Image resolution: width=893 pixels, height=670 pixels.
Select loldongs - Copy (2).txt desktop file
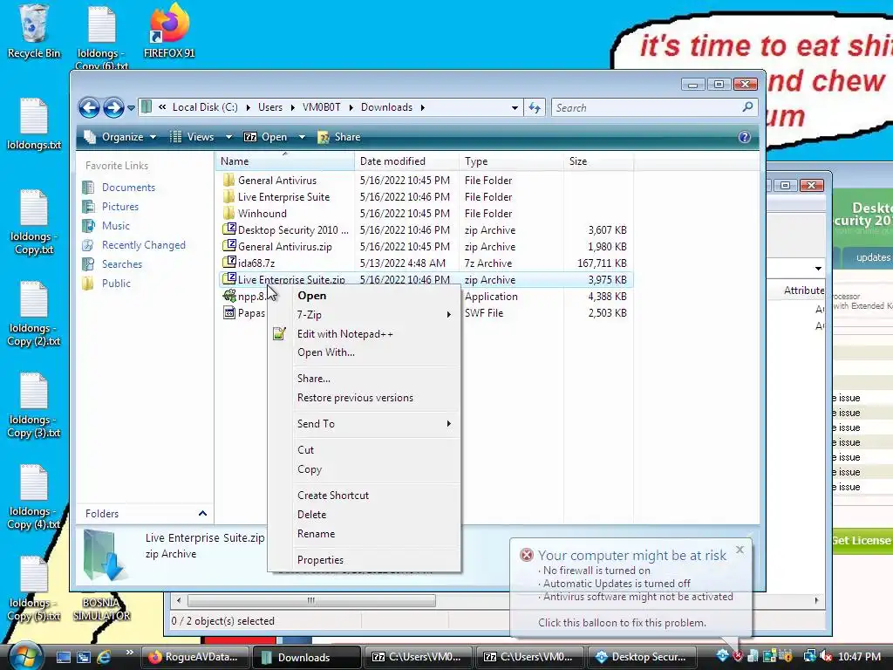[34, 313]
